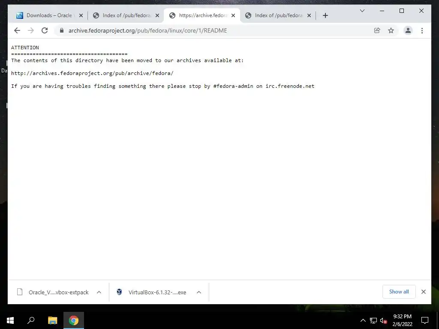Minimize the Chrome window
This screenshot has height=329, width=439.
[x=382, y=11]
